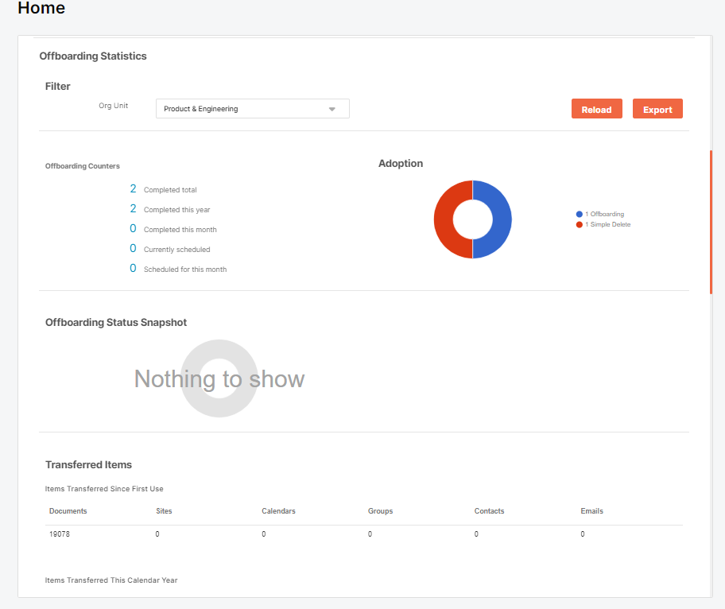Click the Offboarding Statistics section title
725x609 pixels.
tap(93, 56)
